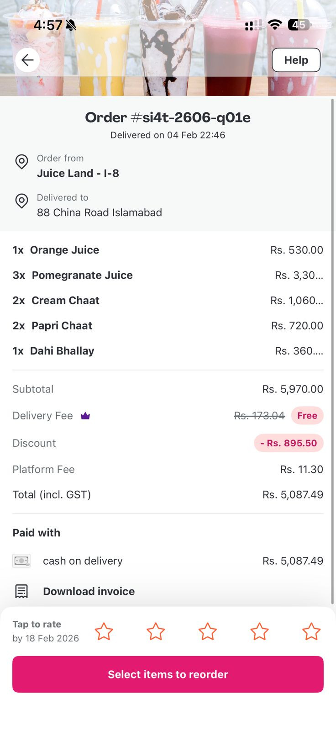The height and width of the screenshot is (731, 336).
Task: Tap the Cream Chaat order item
Action: tap(65, 300)
